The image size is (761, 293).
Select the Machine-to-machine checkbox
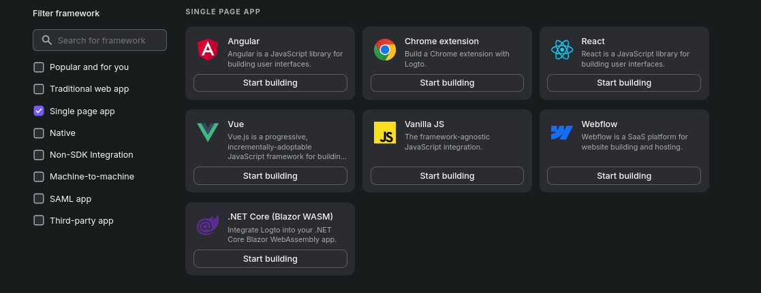point(39,177)
